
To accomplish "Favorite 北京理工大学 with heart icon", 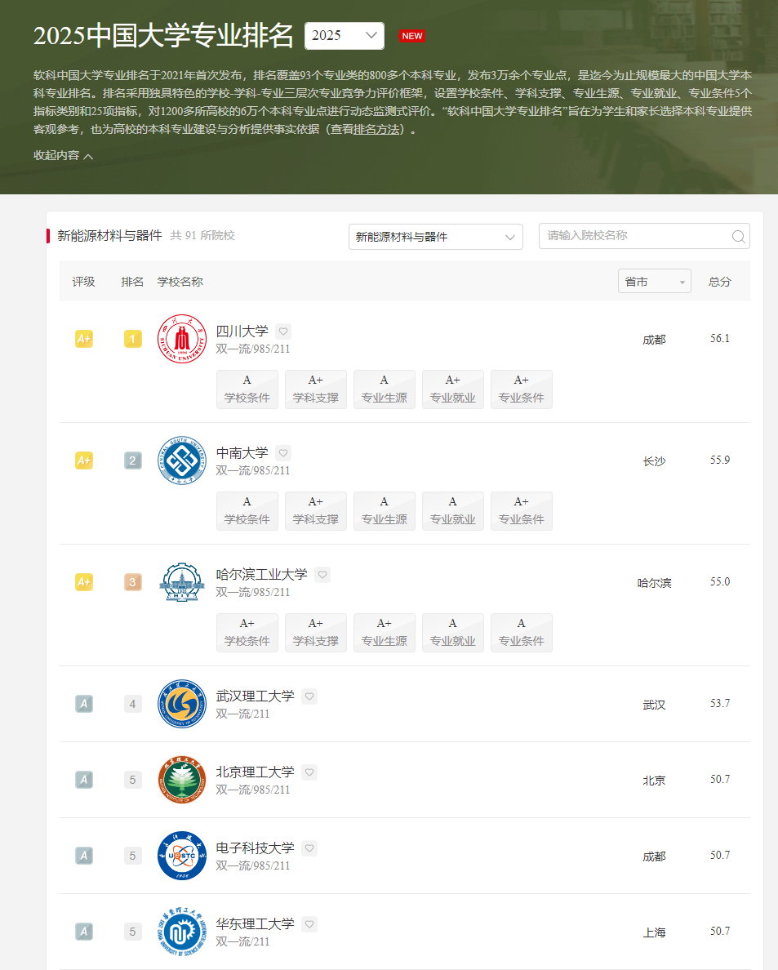I will coord(309,772).
